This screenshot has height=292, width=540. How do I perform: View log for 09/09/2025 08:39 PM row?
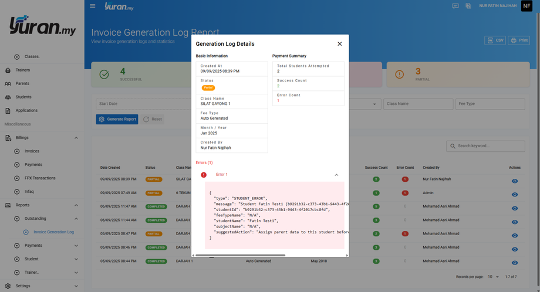(x=515, y=181)
